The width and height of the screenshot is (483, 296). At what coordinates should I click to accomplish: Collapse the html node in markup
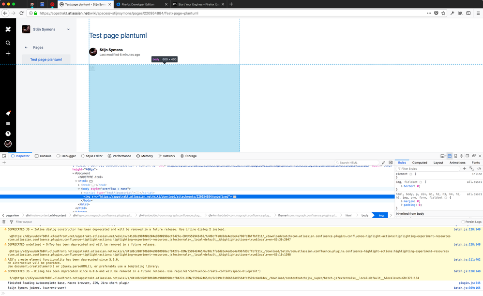coord(76,181)
